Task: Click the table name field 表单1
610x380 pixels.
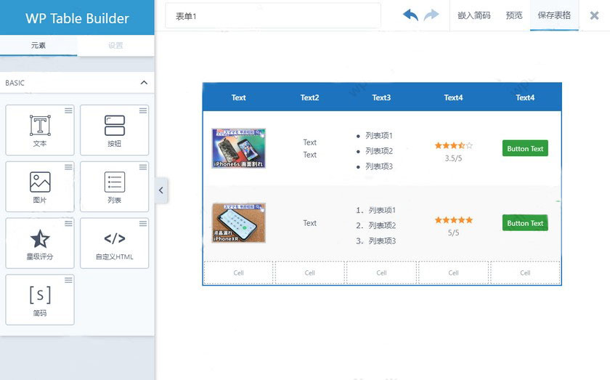Action: [x=273, y=16]
